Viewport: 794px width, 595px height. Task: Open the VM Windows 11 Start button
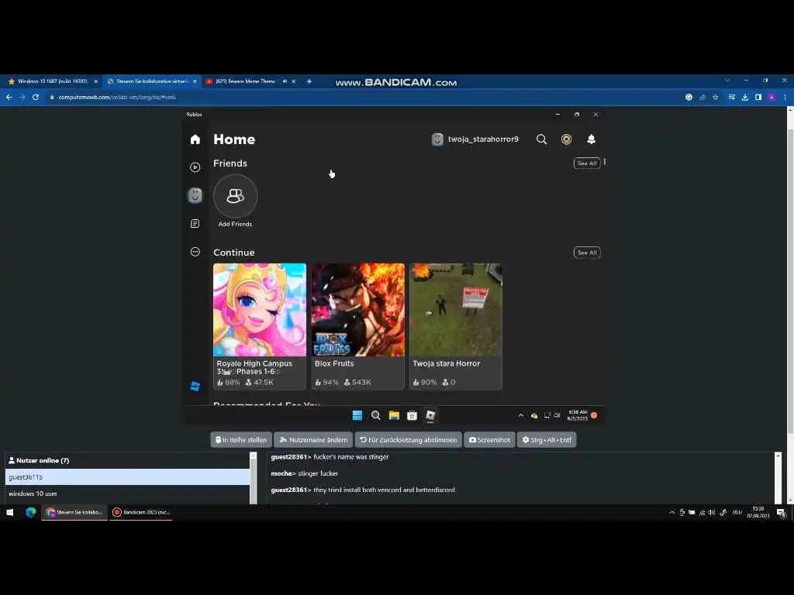(x=357, y=415)
